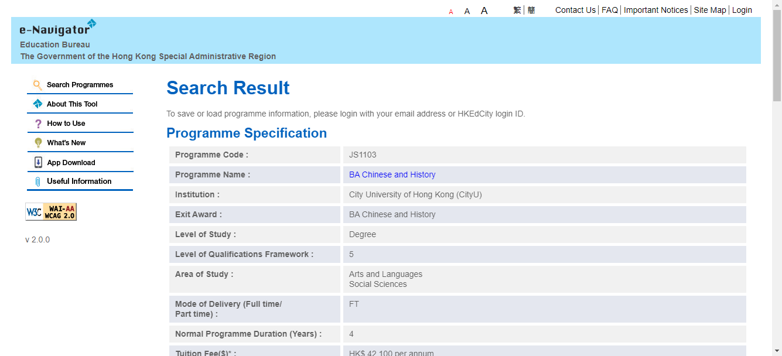Open Important Notices link
Viewport: 782px width, 356px height.
pos(656,10)
